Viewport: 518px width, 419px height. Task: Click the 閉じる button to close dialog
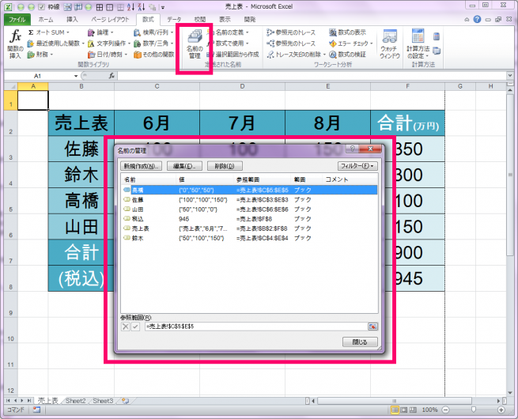pos(360,342)
